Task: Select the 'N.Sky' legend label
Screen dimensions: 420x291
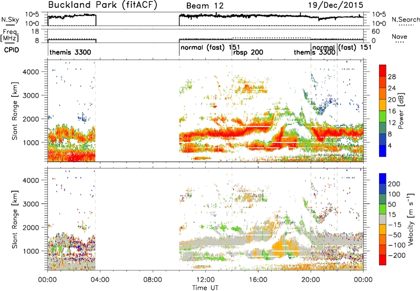Action: point(10,19)
